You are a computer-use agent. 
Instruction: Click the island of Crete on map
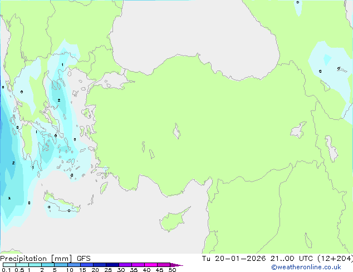pos(61,203)
